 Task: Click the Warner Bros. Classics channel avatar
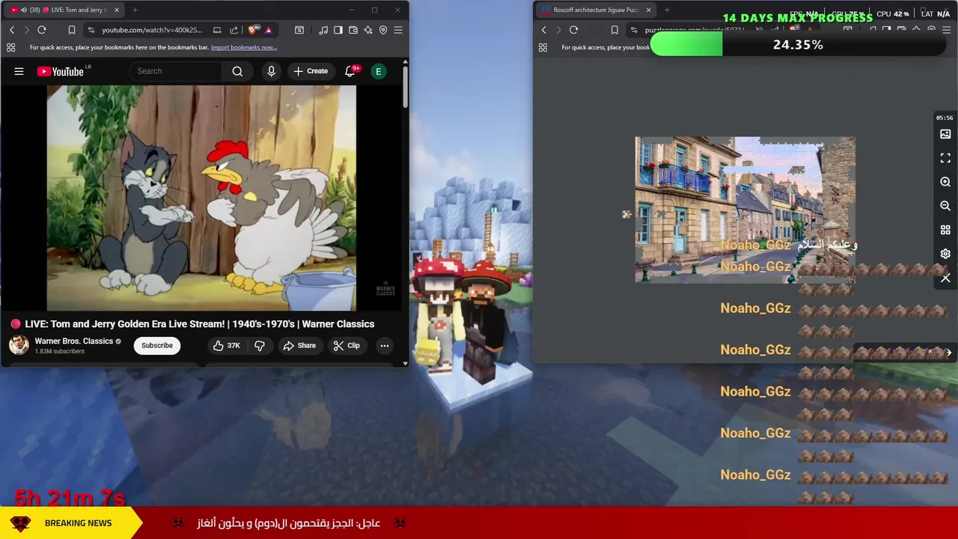[x=19, y=345]
